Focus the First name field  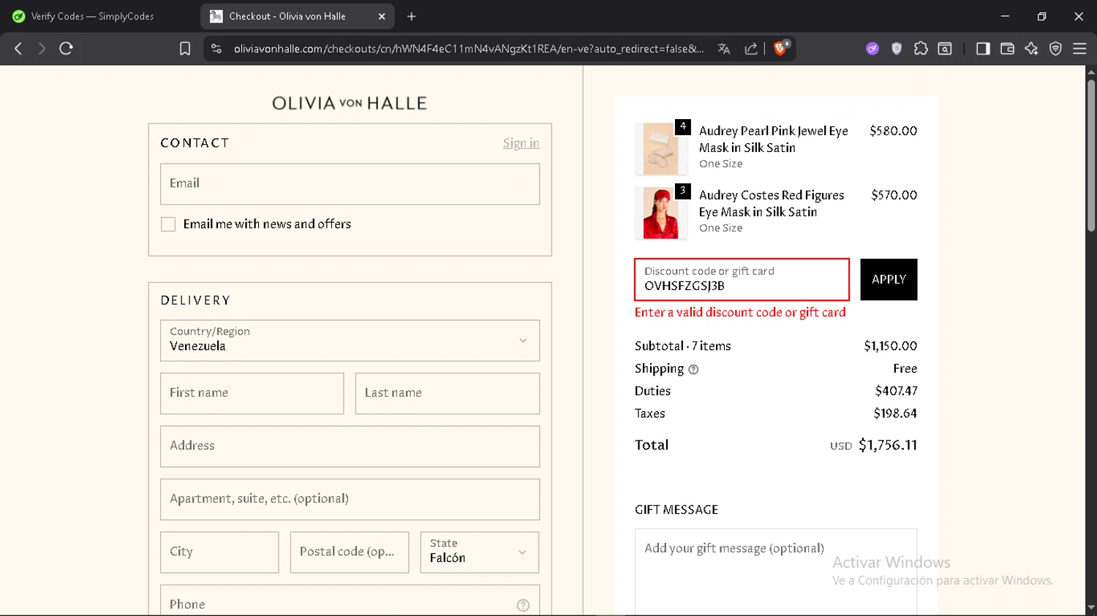click(x=252, y=394)
